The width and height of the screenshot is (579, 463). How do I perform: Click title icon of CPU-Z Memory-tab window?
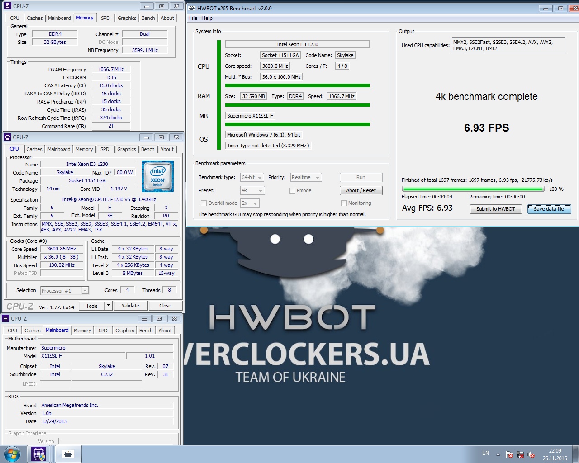click(7, 6)
